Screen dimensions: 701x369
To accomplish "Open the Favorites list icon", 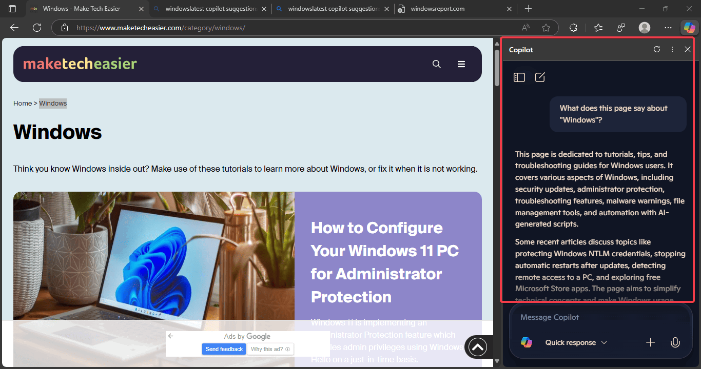I will click(x=598, y=28).
